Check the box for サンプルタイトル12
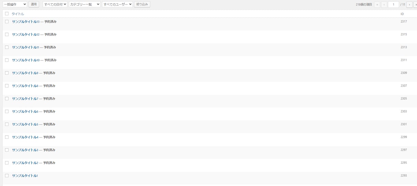Image resolution: width=417 pixels, height=186 pixels. tap(6, 35)
